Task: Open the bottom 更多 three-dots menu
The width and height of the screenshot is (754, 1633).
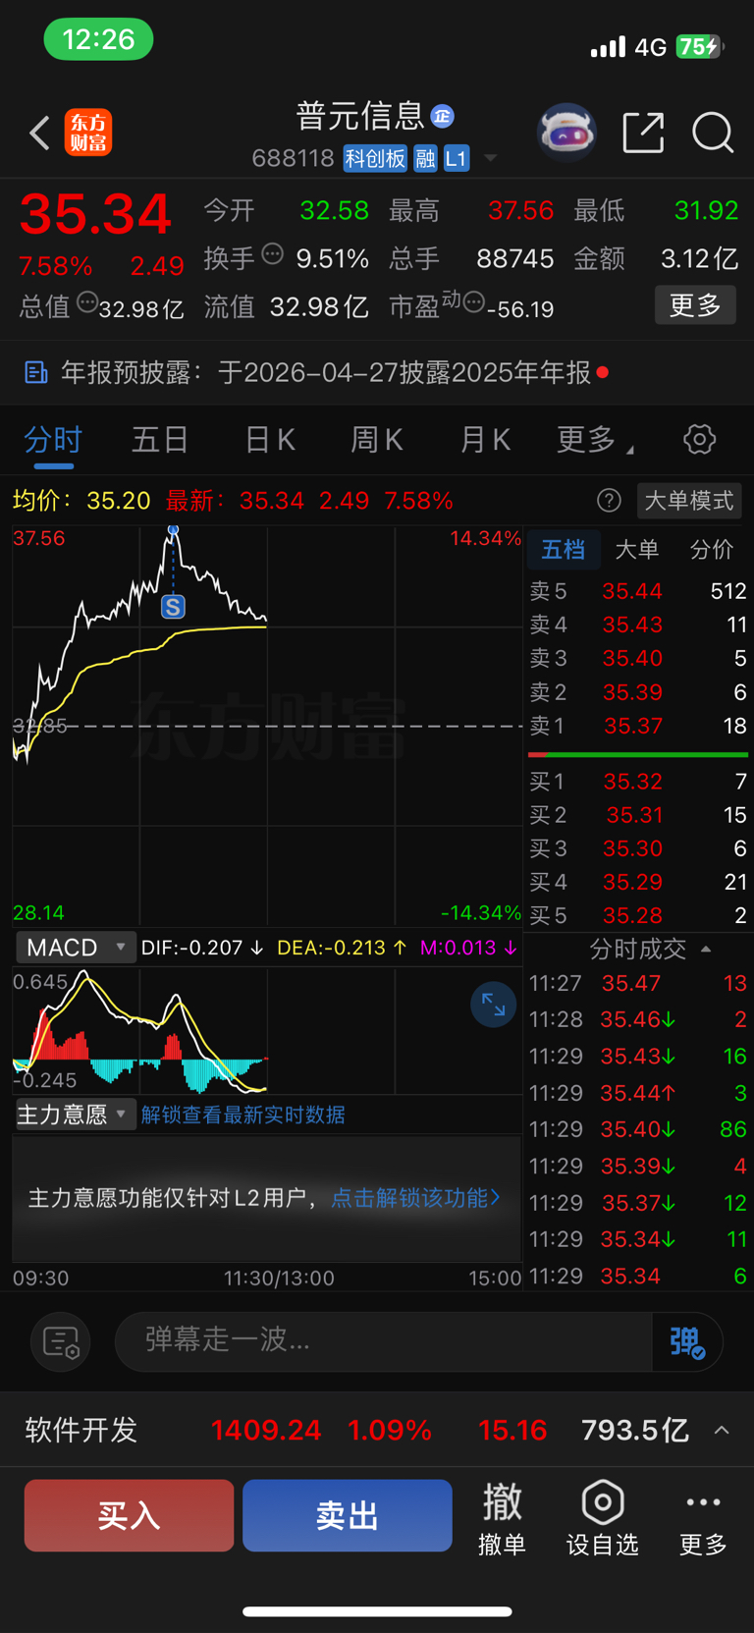Action: [x=704, y=1520]
